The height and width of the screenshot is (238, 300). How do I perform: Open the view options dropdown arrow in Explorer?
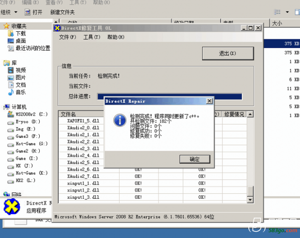click(x=287, y=12)
